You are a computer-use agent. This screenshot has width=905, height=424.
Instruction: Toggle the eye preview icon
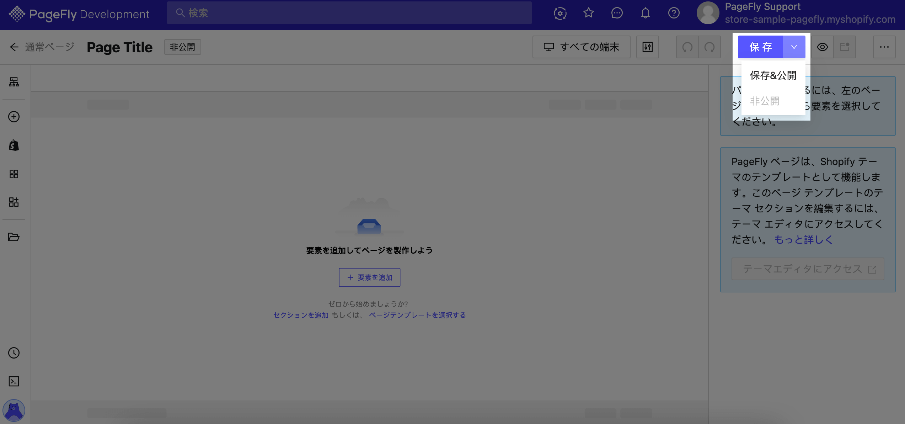[x=822, y=47]
